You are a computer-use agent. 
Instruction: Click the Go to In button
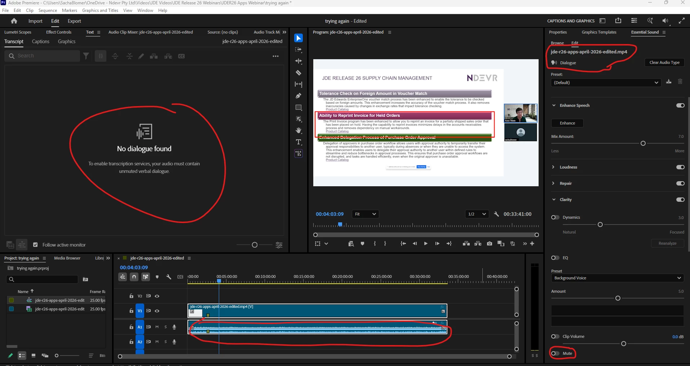coord(403,244)
